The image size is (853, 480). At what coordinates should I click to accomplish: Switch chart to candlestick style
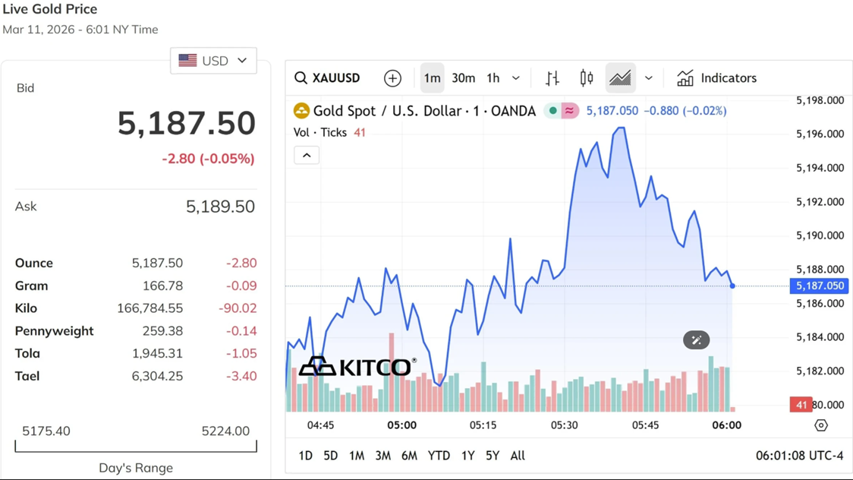click(x=587, y=78)
